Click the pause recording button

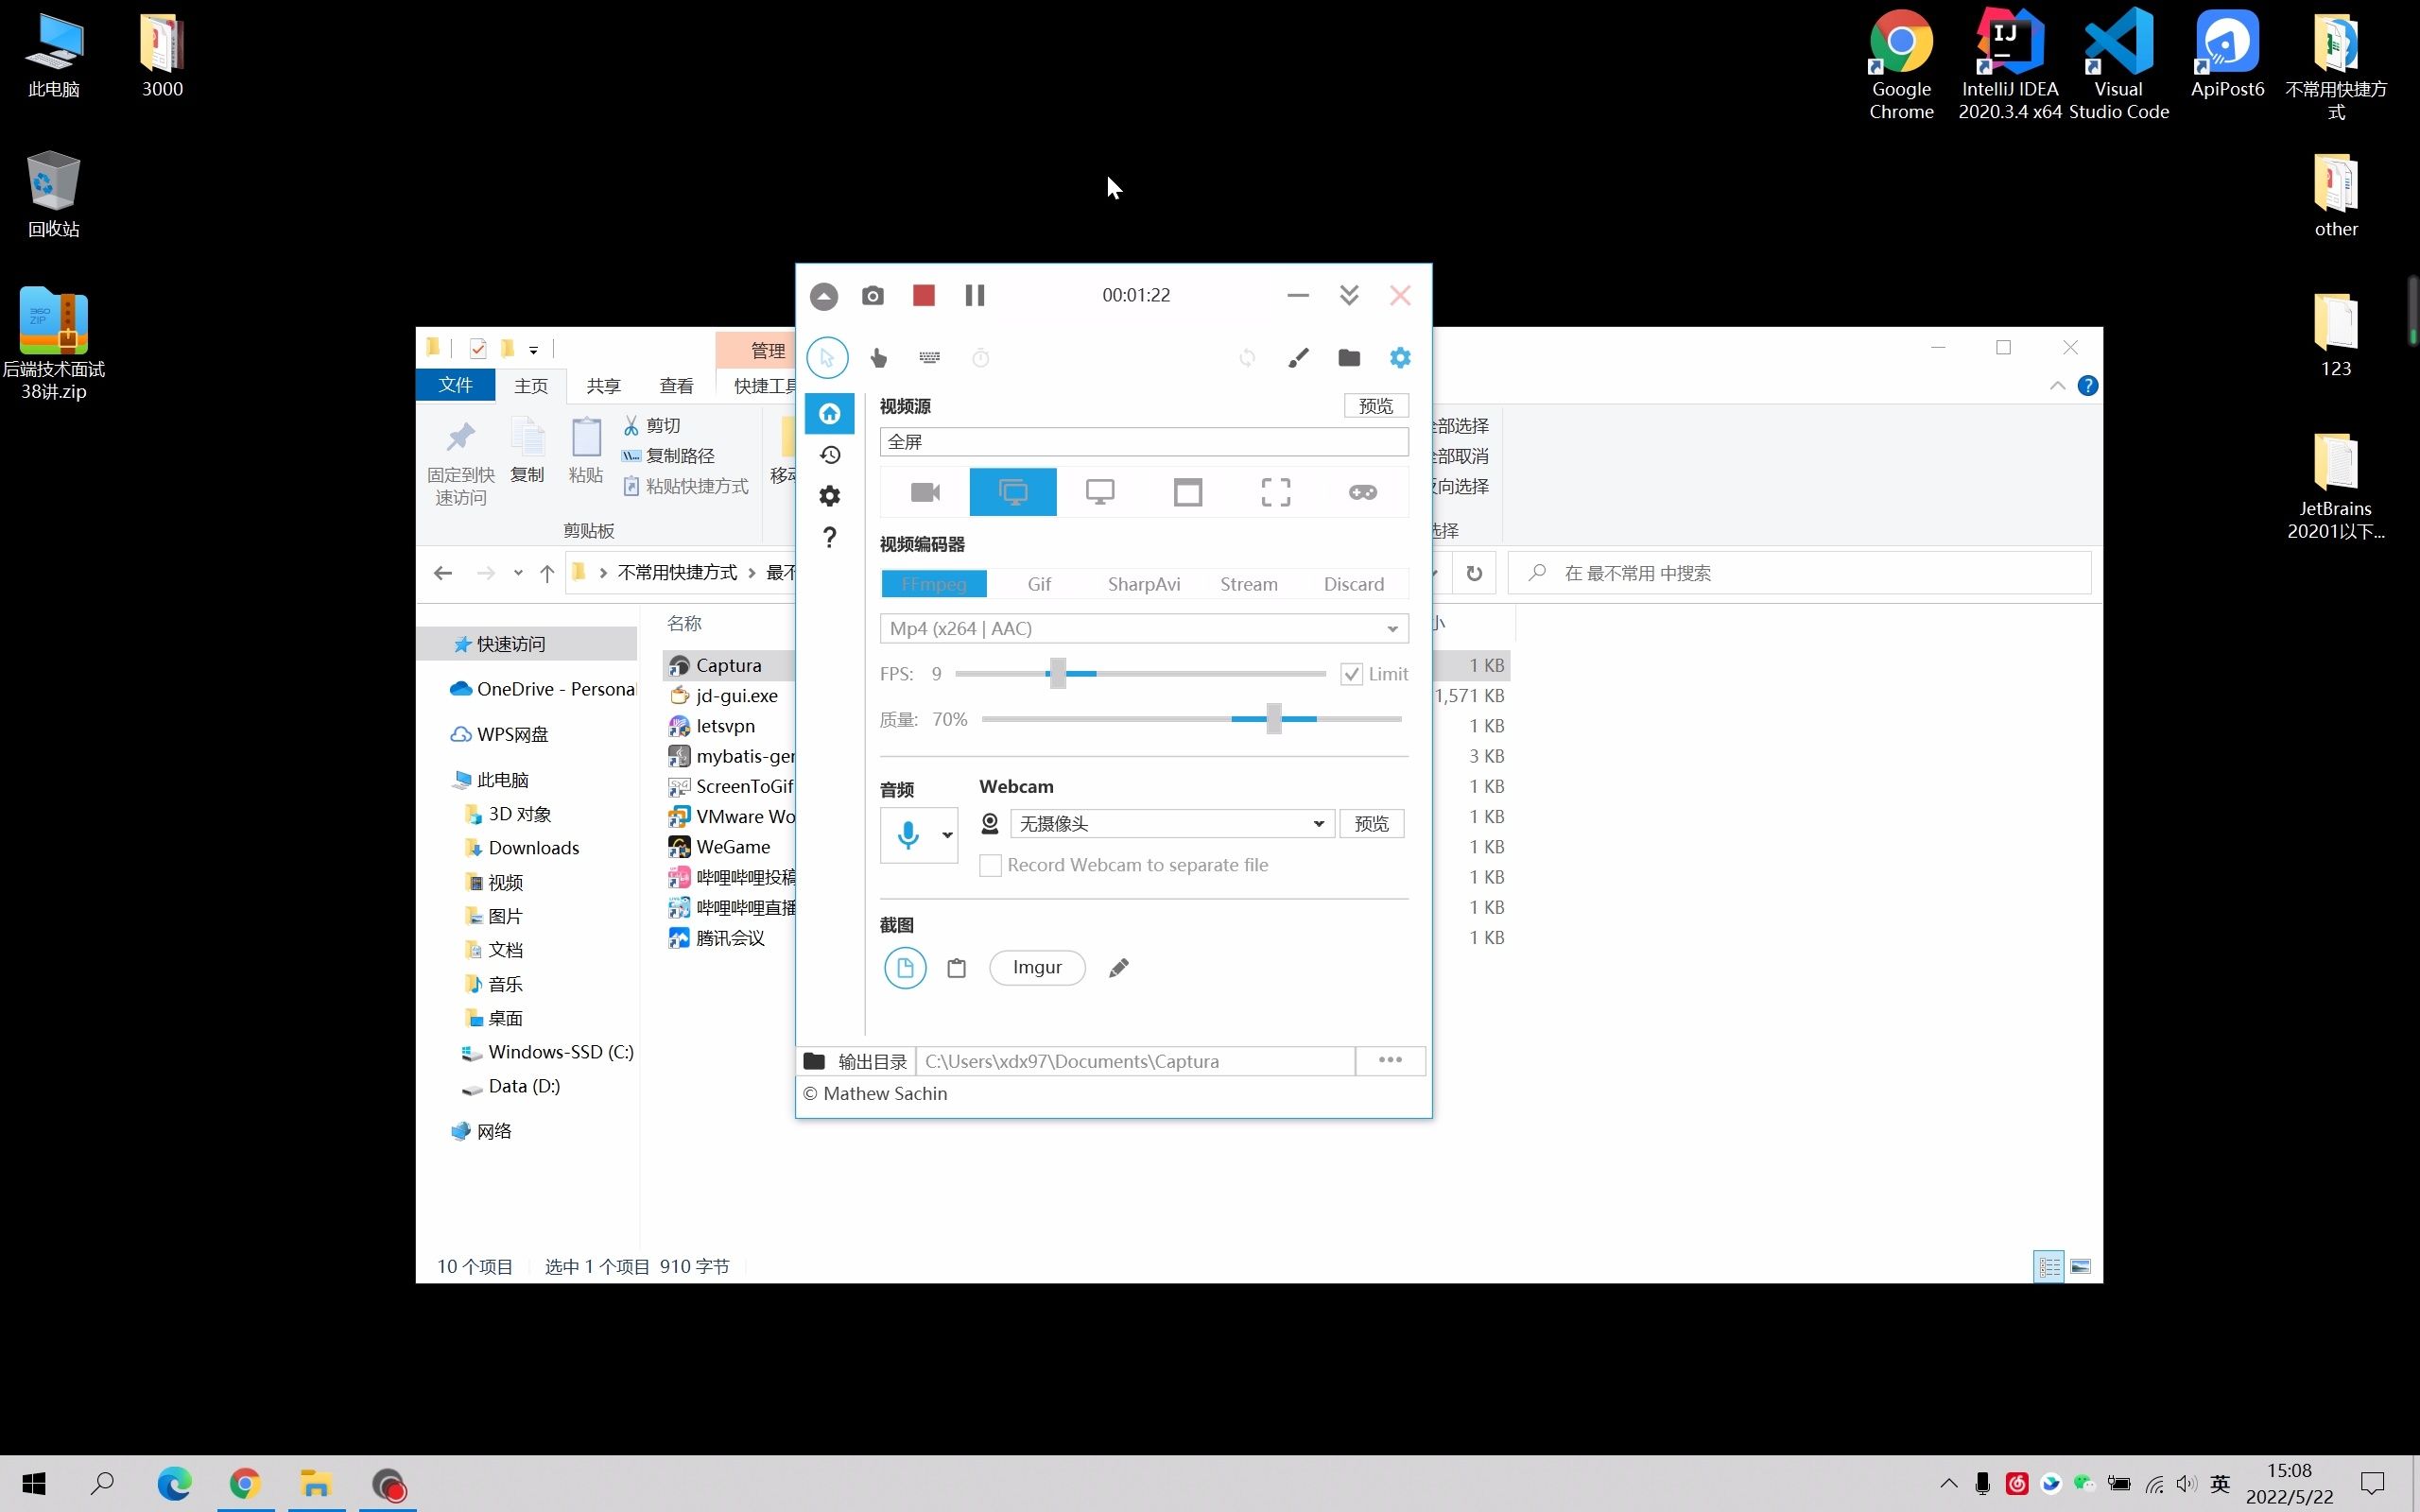pos(976,295)
